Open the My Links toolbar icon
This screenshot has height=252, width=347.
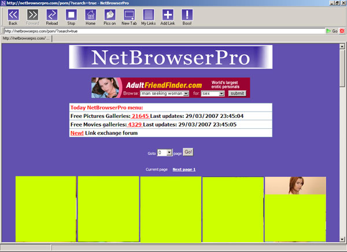pyautogui.click(x=149, y=15)
